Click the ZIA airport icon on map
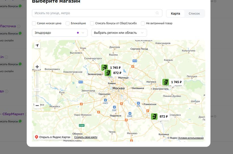 click(138, 103)
